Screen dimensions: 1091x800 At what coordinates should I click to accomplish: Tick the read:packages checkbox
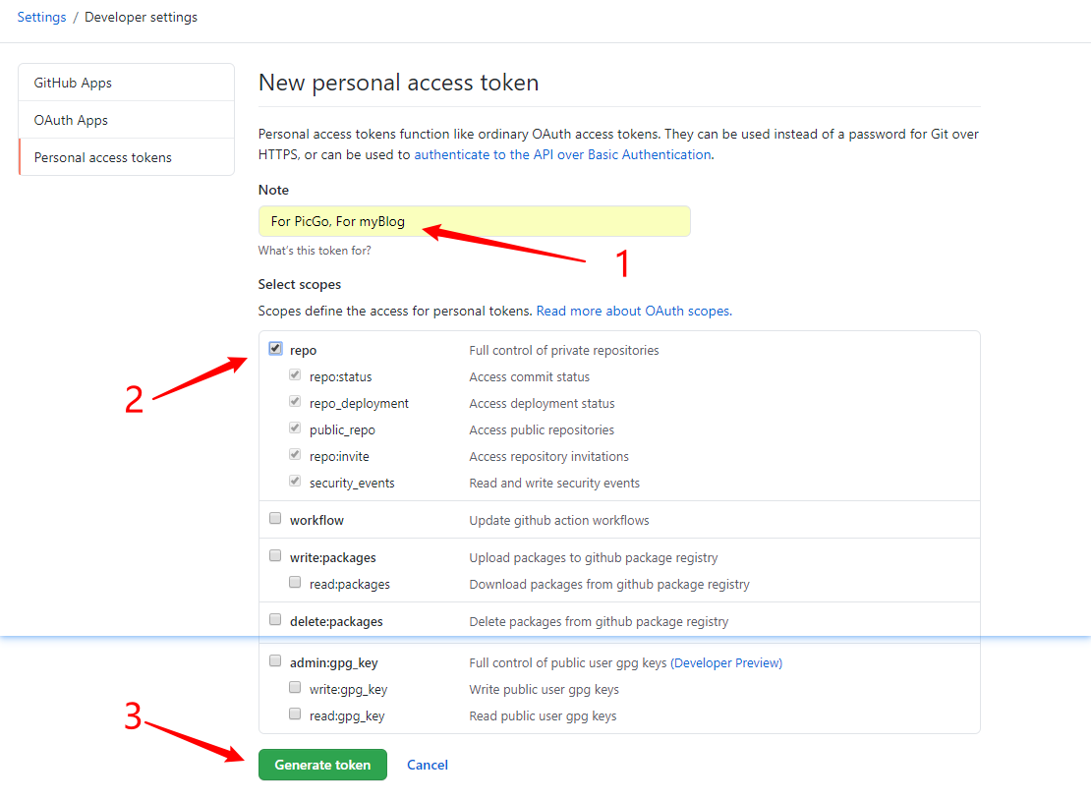click(295, 583)
